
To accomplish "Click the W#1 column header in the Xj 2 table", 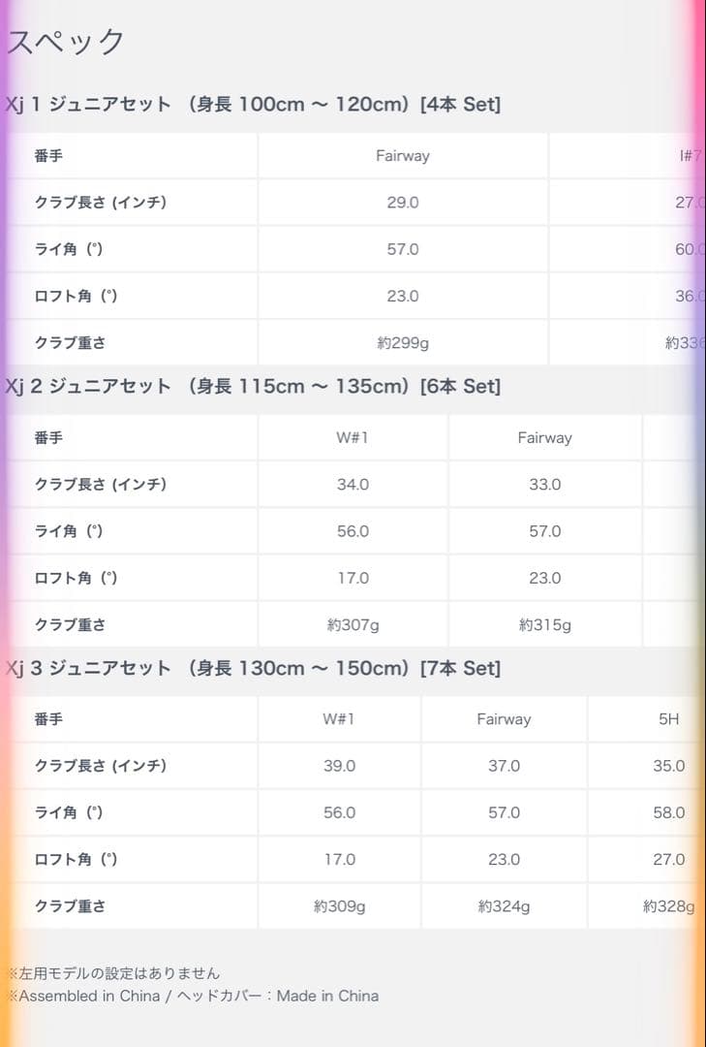I will pos(353,438).
